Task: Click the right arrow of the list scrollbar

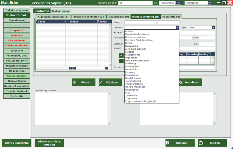Action: [x=107, y=68]
